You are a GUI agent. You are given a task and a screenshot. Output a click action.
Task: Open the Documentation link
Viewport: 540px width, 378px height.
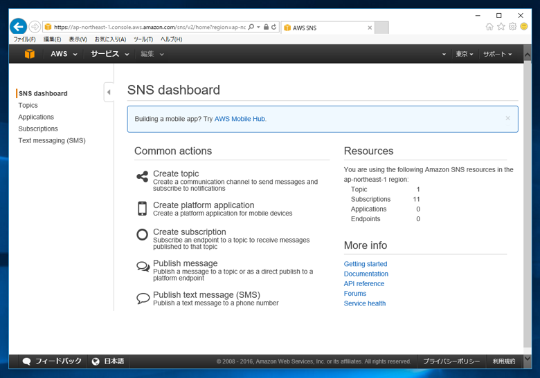(366, 274)
